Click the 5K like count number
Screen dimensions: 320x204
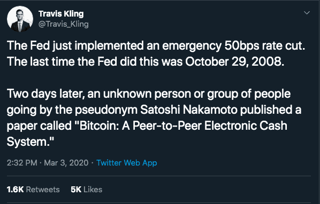[x=76, y=190]
